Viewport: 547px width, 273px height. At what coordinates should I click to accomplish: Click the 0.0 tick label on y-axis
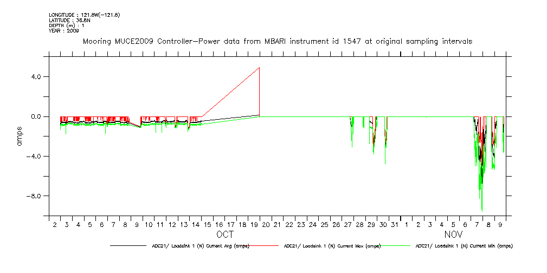[x=37, y=116]
